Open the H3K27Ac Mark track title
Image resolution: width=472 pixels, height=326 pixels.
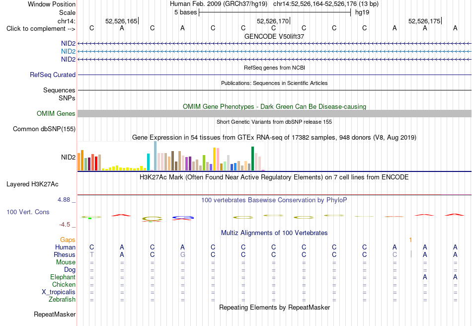coord(274,177)
